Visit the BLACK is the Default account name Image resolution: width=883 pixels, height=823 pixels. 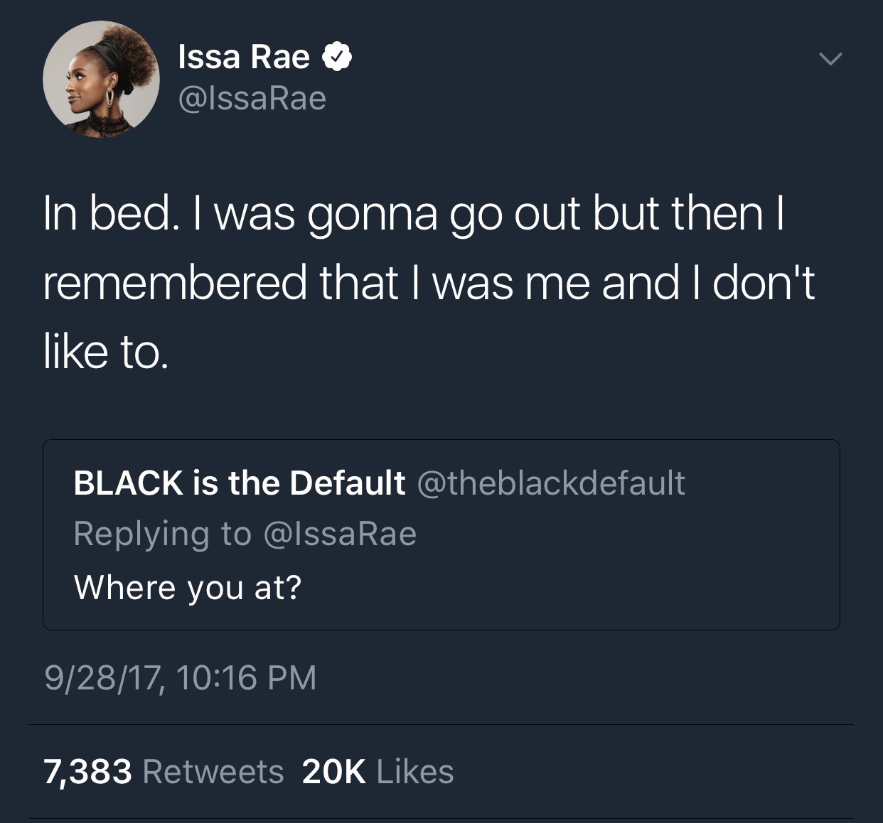240,483
